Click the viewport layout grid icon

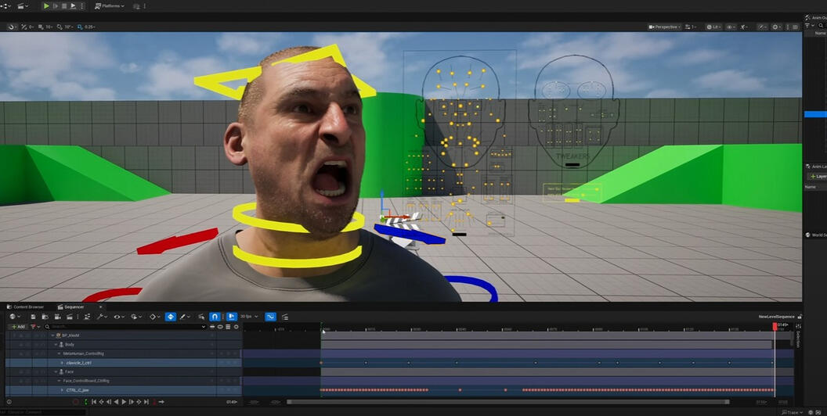coord(794,27)
